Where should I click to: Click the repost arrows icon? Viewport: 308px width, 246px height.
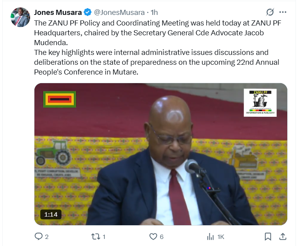click(95, 236)
